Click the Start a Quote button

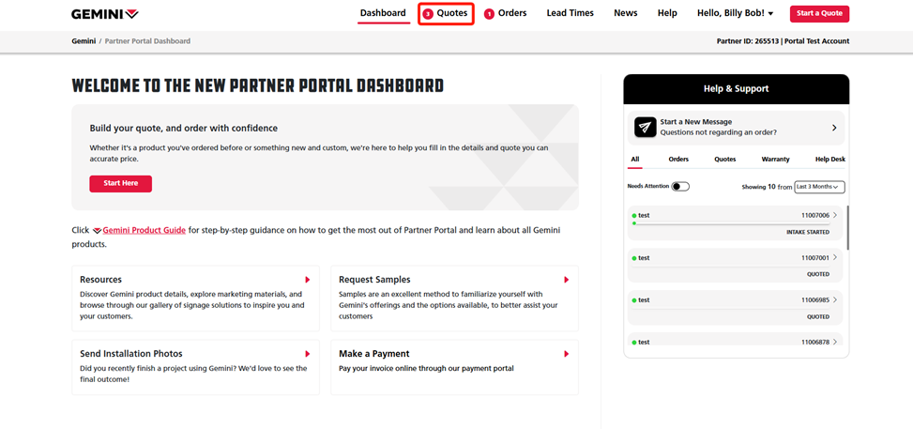(818, 13)
